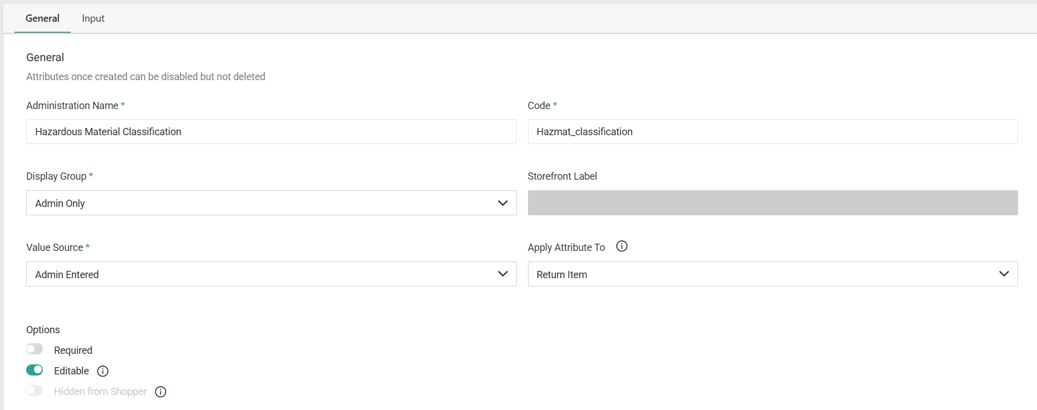The width and height of the screenshot is (1037, 410).
Task: Open the Display Group dropdown
Action: click(x=271, y=203)
